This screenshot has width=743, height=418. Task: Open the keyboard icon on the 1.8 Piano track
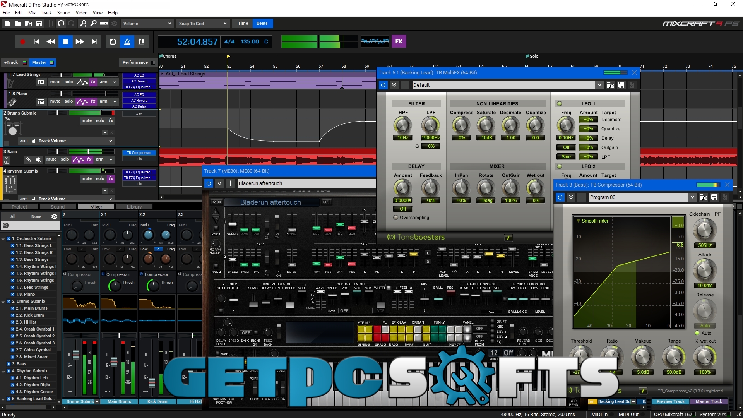click(41, 101)
